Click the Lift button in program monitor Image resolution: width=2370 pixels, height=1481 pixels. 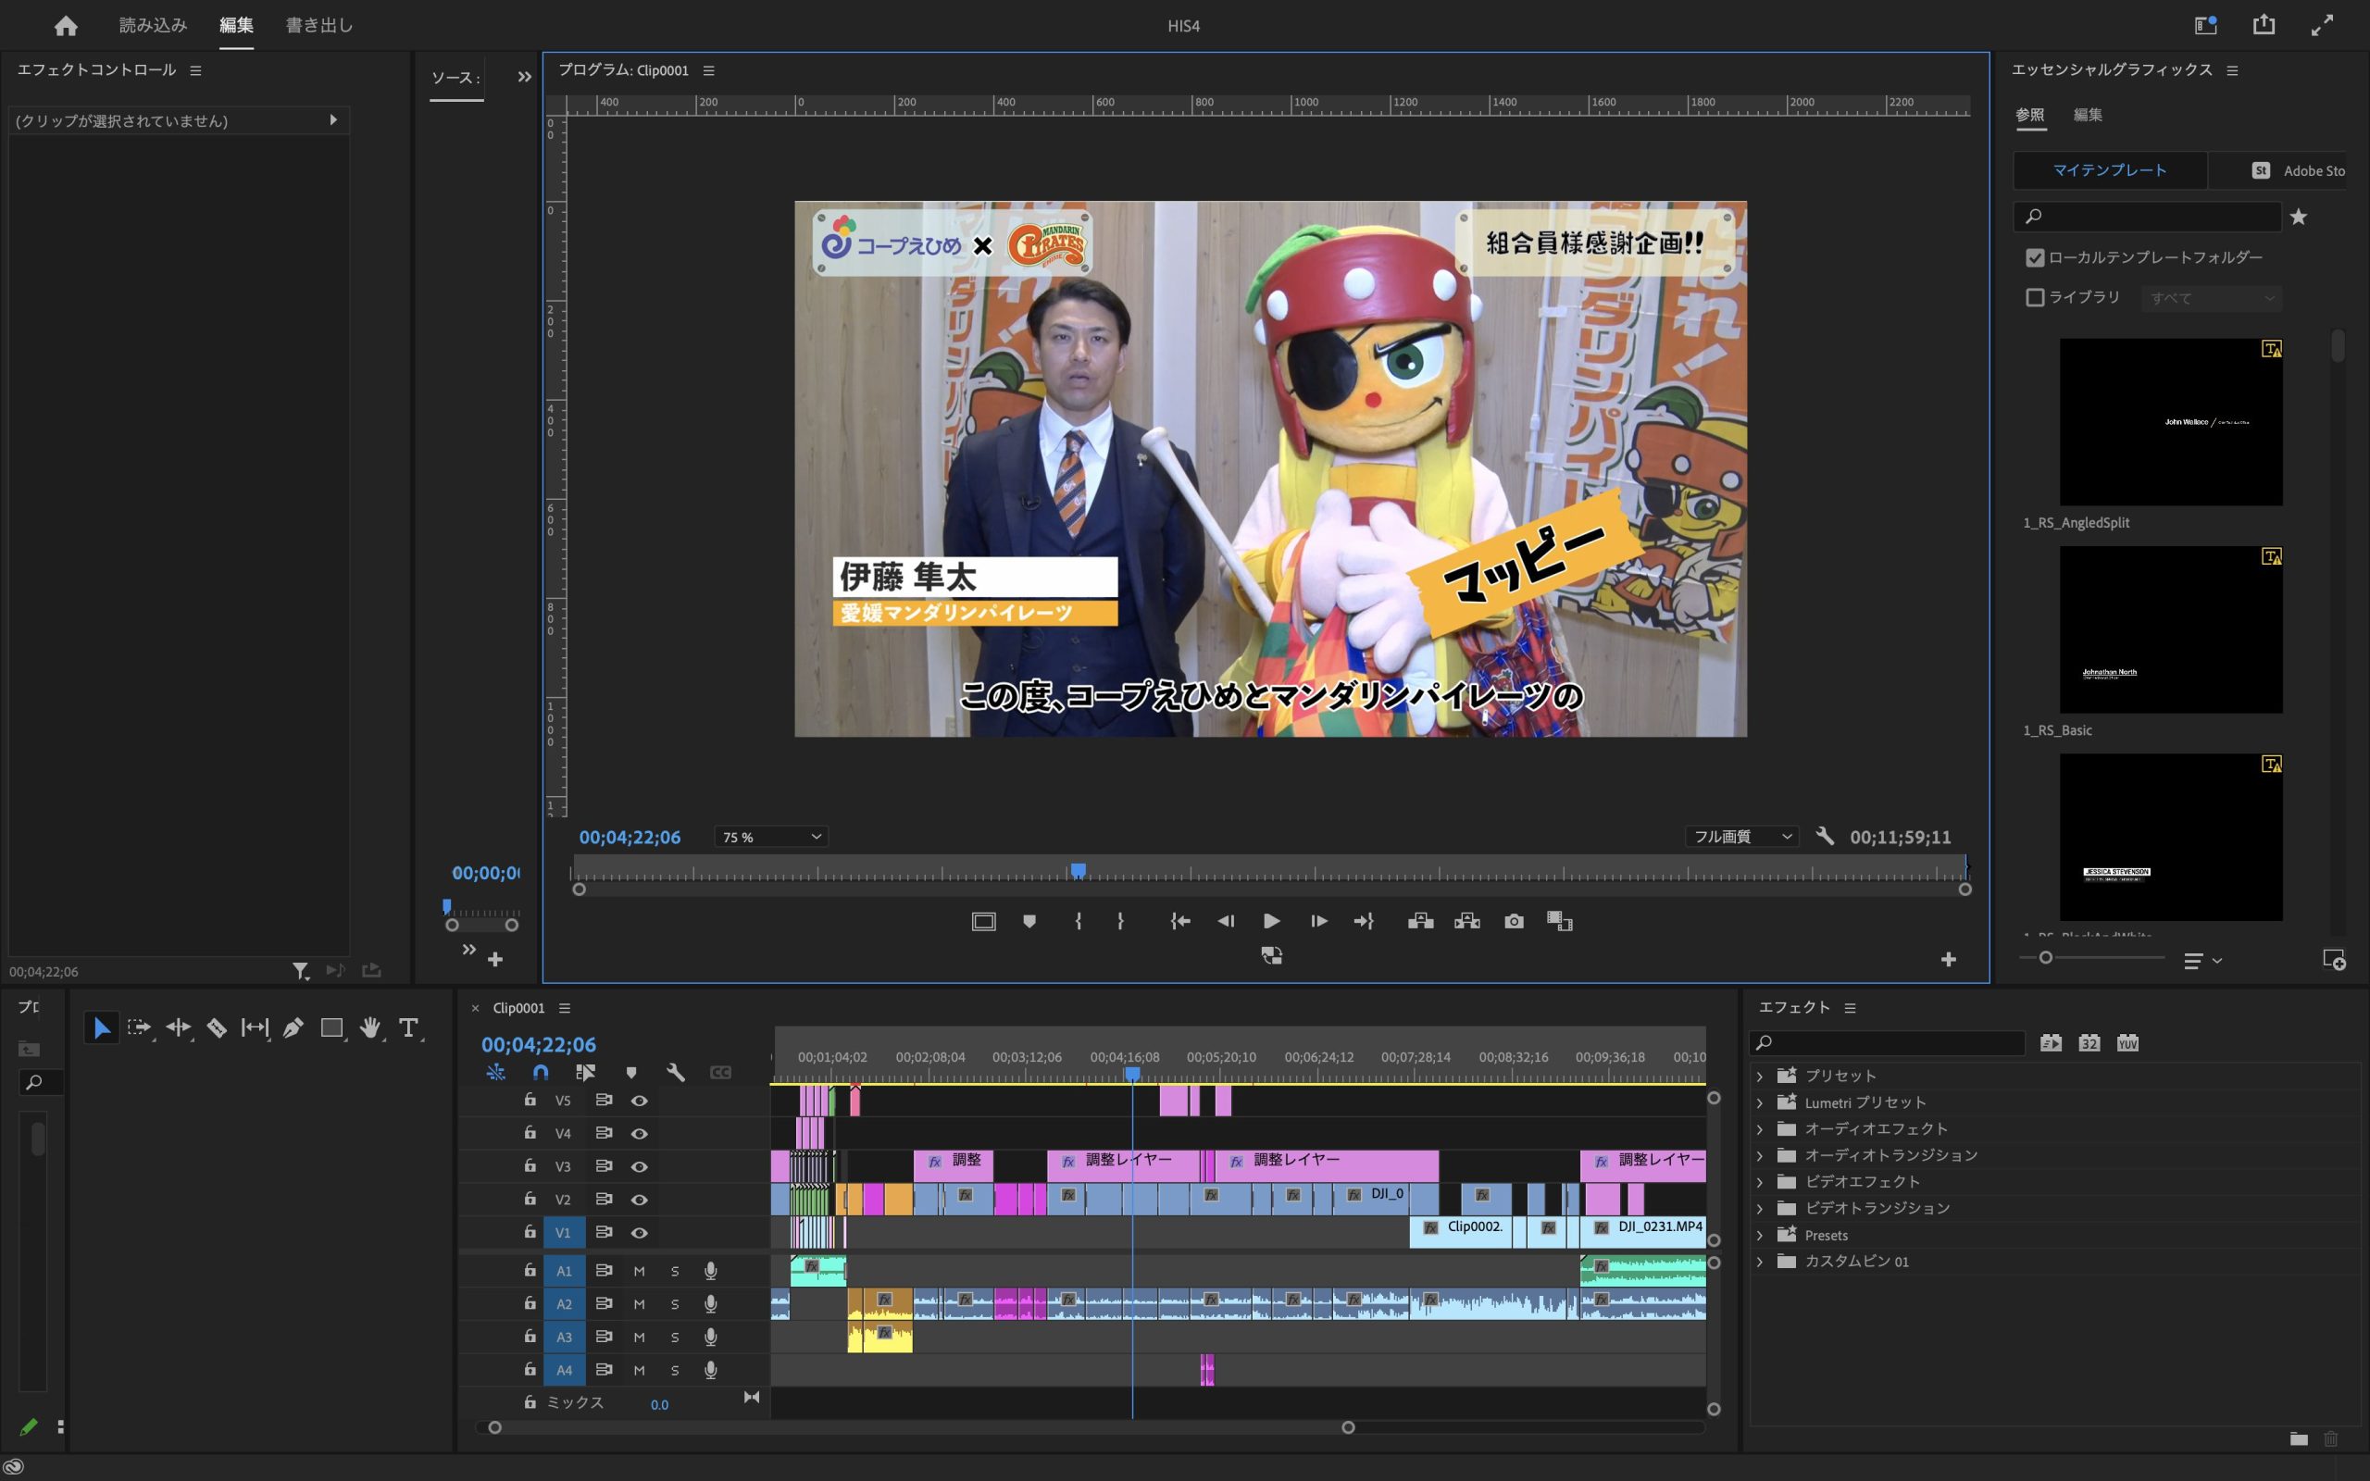[1420, 921]
